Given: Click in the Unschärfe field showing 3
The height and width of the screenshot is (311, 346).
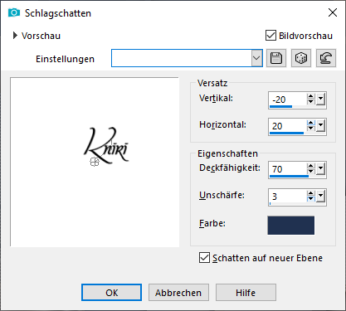Looking at the screenshot, I should (288, 196).
